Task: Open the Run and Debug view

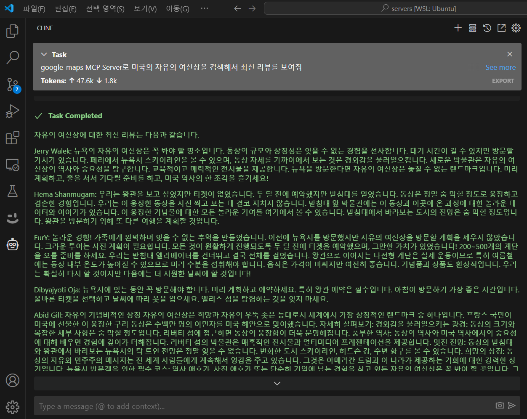Action: (13, 111)
